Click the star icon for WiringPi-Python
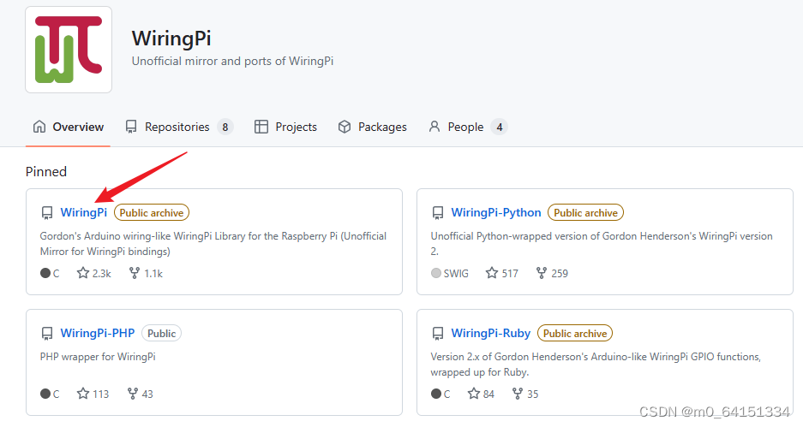The image size is (803, 427). 492,273
